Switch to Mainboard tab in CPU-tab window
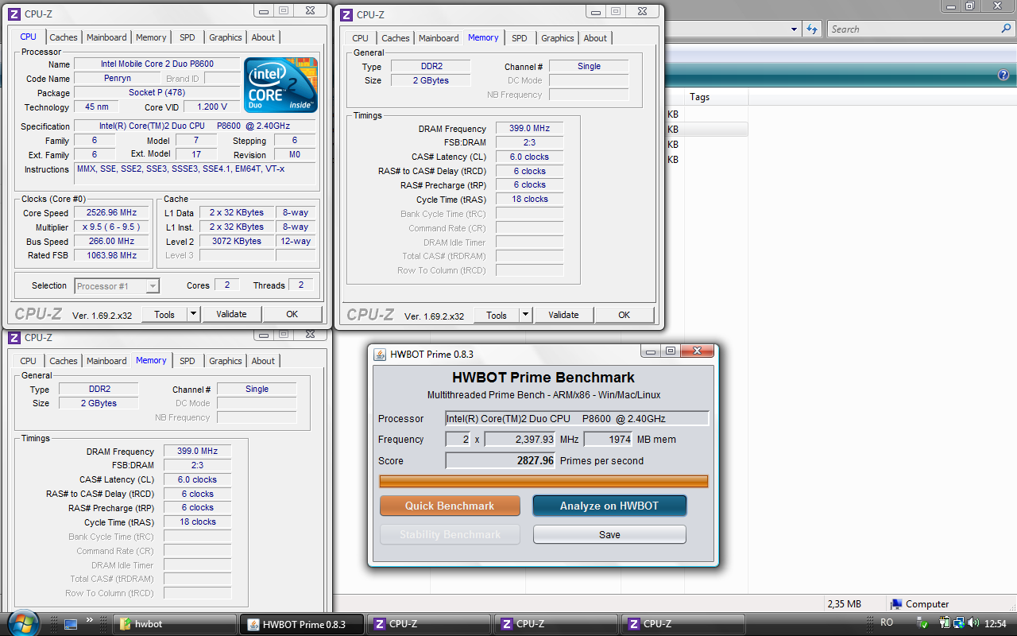 click(x=106, y=37)
